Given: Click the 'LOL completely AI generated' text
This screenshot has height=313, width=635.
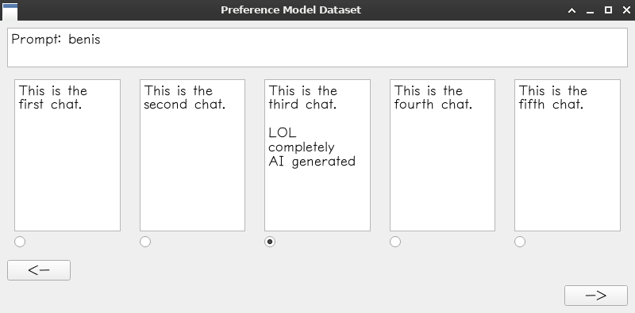Looking at the screenshot, I should tap(312, 147).
